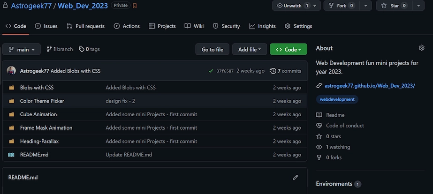Open astrogeek77.github.io/Web_Dev_2023/ website link
Viewport: 433px width, 194px height.
click(x=370, y=86)
